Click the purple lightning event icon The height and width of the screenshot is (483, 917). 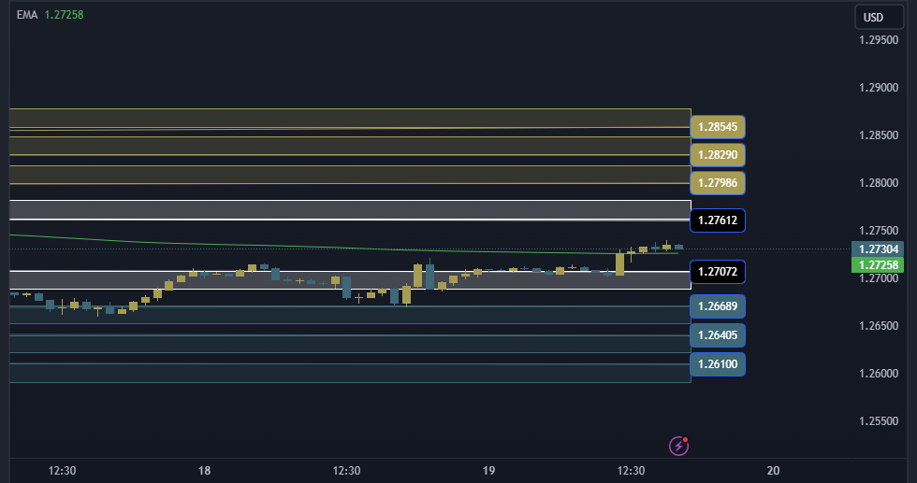[x=679, y=447]
